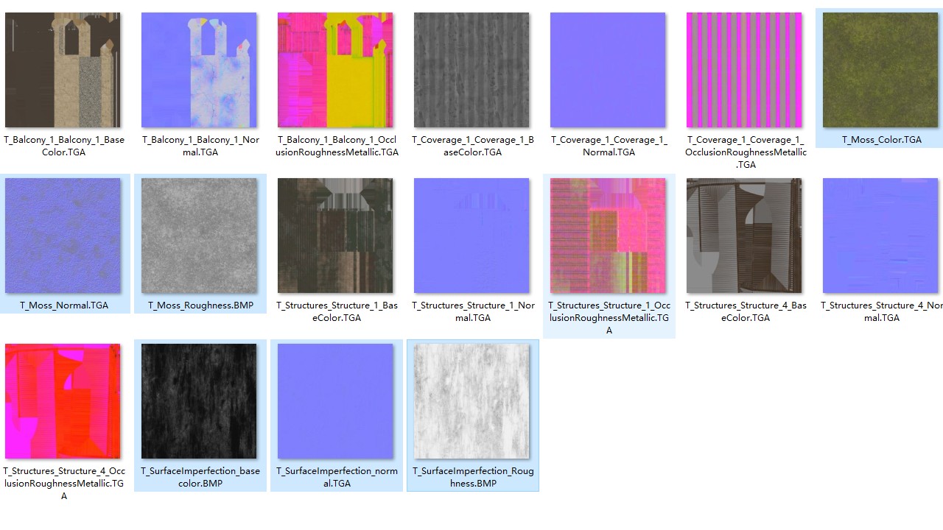Click the label T_Coverage_1_Coverage_1_OcclusionRoughnessMetallic.TGA
Image resolution: width=943 pixels, height=530 pixels.
click(746, 152)
